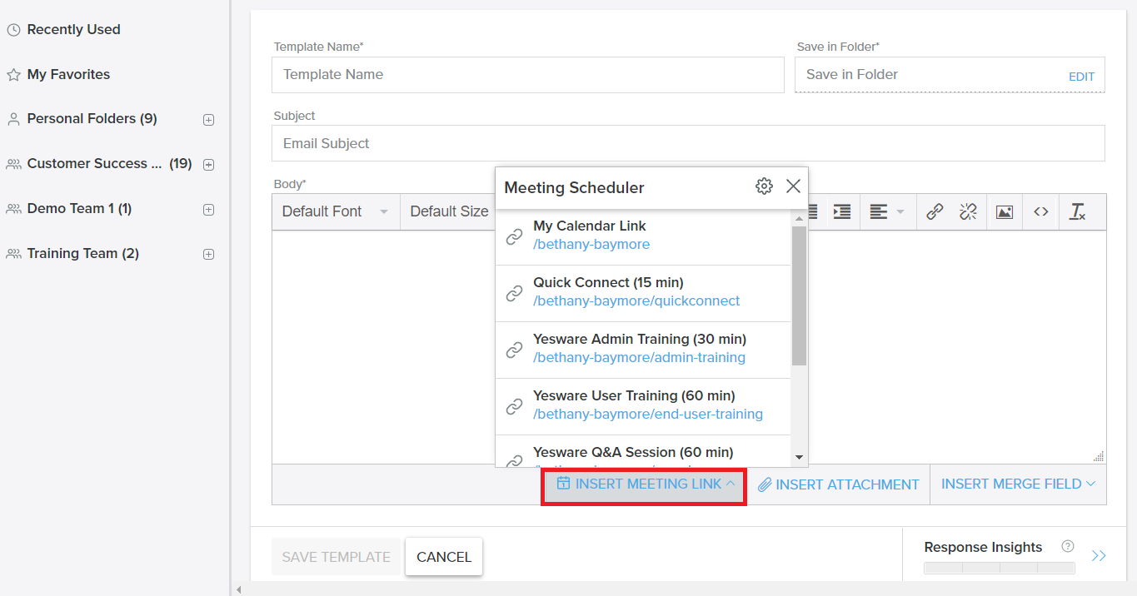Click the clear formatting icon
Screen dimensions: 1137x596
1077,211
